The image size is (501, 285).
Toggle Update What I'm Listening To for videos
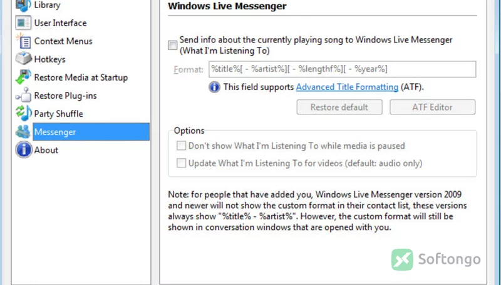[x=181, y=163]
